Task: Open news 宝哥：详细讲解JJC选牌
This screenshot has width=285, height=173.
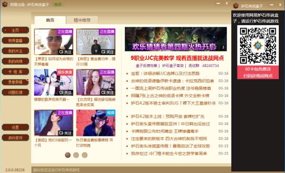Action: [165, 74]
